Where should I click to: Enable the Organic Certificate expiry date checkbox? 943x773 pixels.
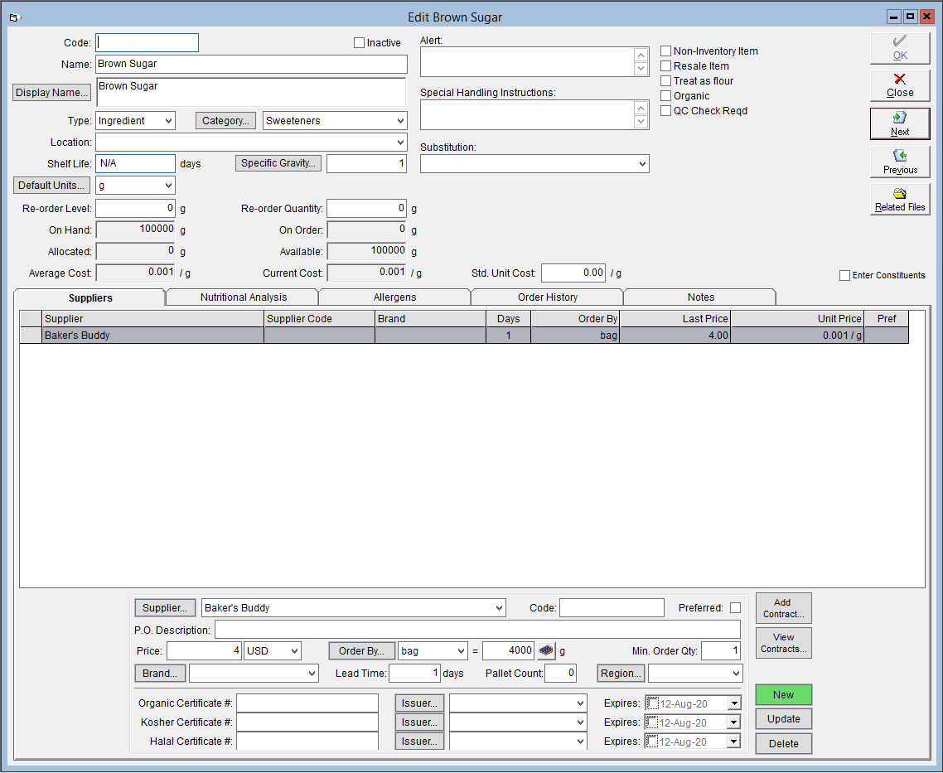(x=652, y=703)
